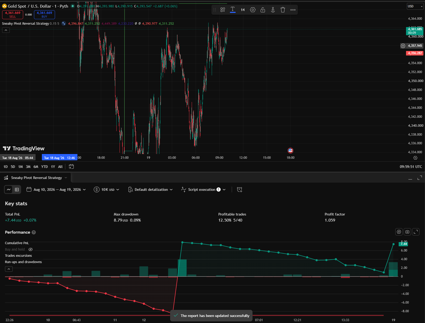Select the All time range

click(60, 167)
